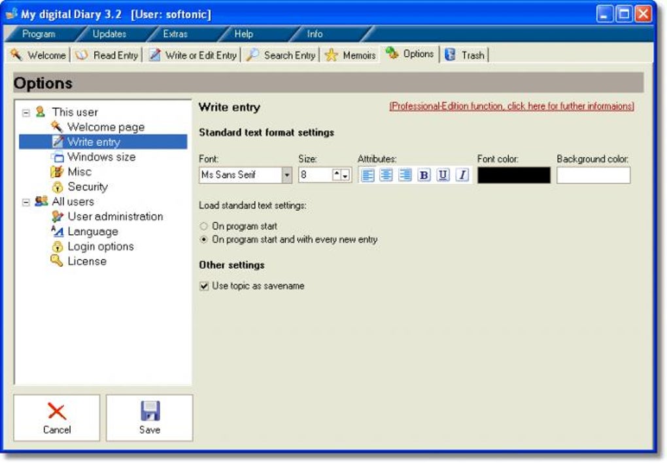The image size is (667, 463).
Task: Select Write entry in the options tree
Action: tap(103, 142)
